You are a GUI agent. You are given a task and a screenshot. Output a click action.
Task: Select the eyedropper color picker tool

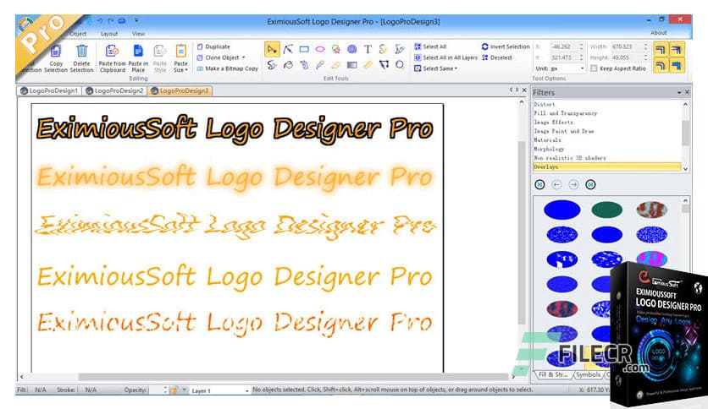320,65
